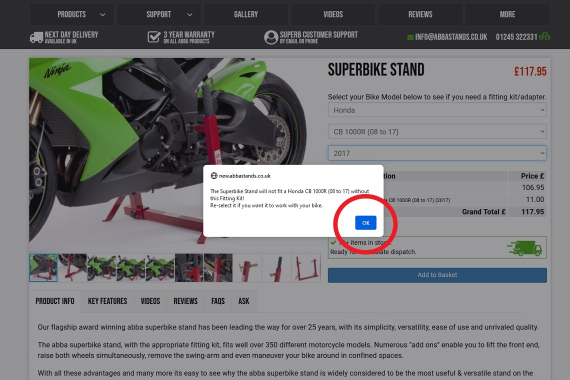This screenshot has height=380, width=570.
Task: Go to GALLERY in the top navigation
Action: coord(245,14)
